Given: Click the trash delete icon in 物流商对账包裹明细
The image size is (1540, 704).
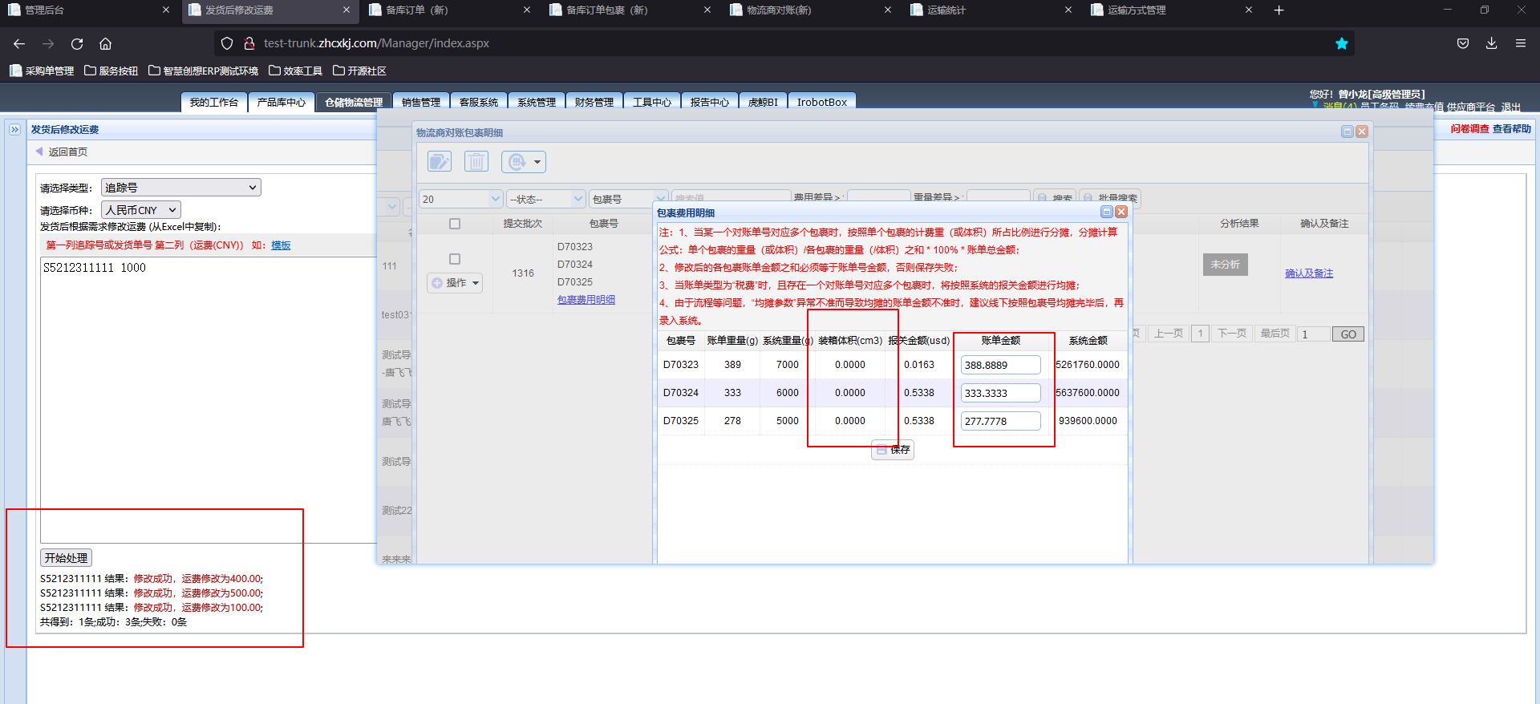Looking at the screenshot, I should click(476, 162).
